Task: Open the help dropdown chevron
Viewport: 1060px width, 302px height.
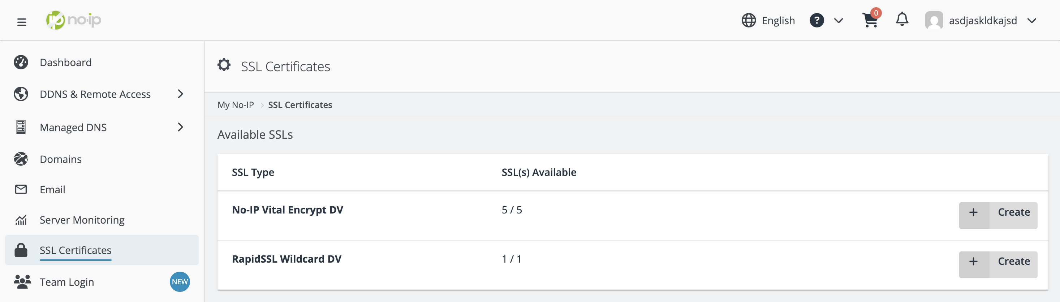Action: 839,21
